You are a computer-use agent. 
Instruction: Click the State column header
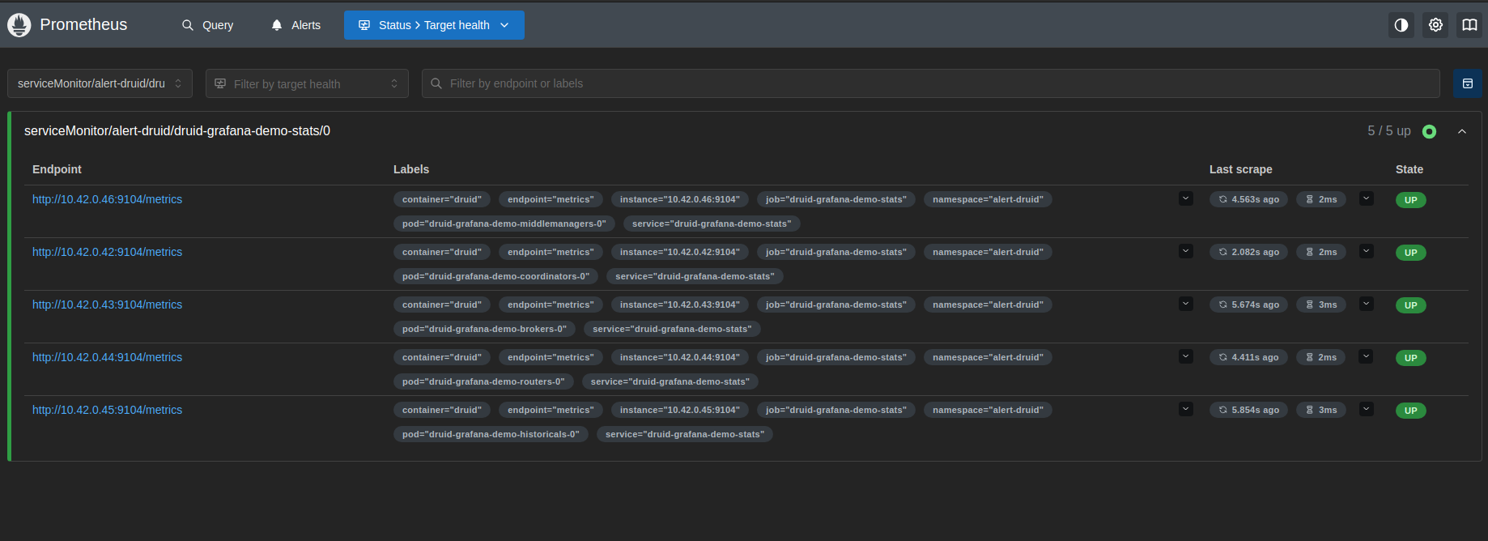click(x=1409, y=169)
